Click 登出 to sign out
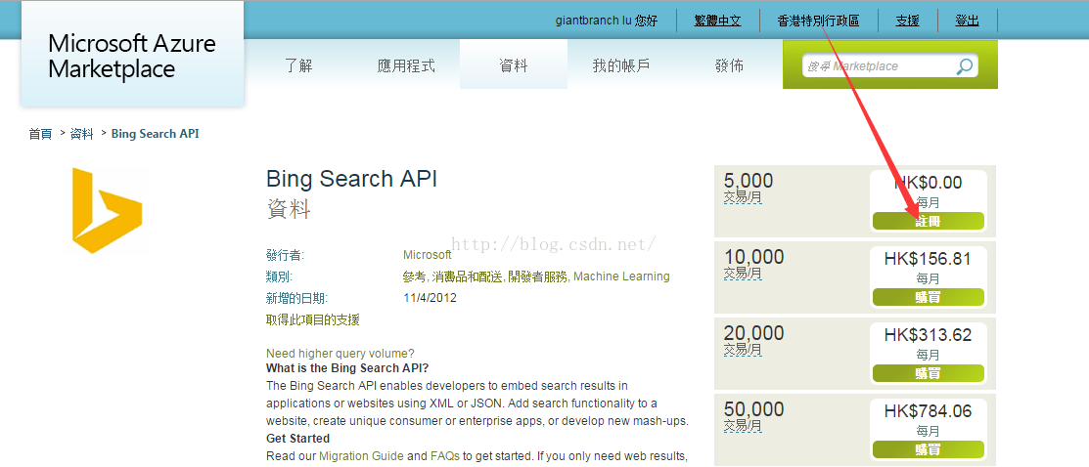Screen dimensions: 1089x467 click(x=967, y=21)
